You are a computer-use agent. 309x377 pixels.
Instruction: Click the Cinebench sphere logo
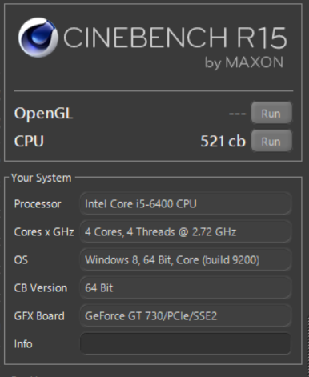pos(38,38)
